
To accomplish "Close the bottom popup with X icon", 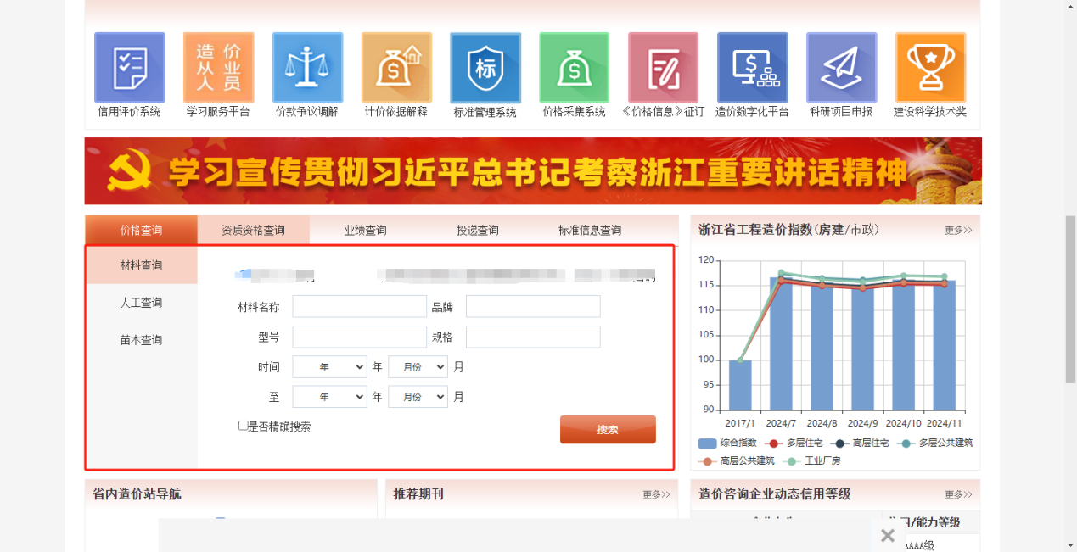I will pyautogui.click(x=888, y=535).
